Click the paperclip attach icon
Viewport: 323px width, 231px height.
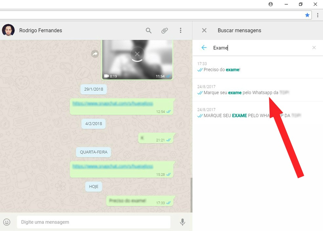(164, 31)
